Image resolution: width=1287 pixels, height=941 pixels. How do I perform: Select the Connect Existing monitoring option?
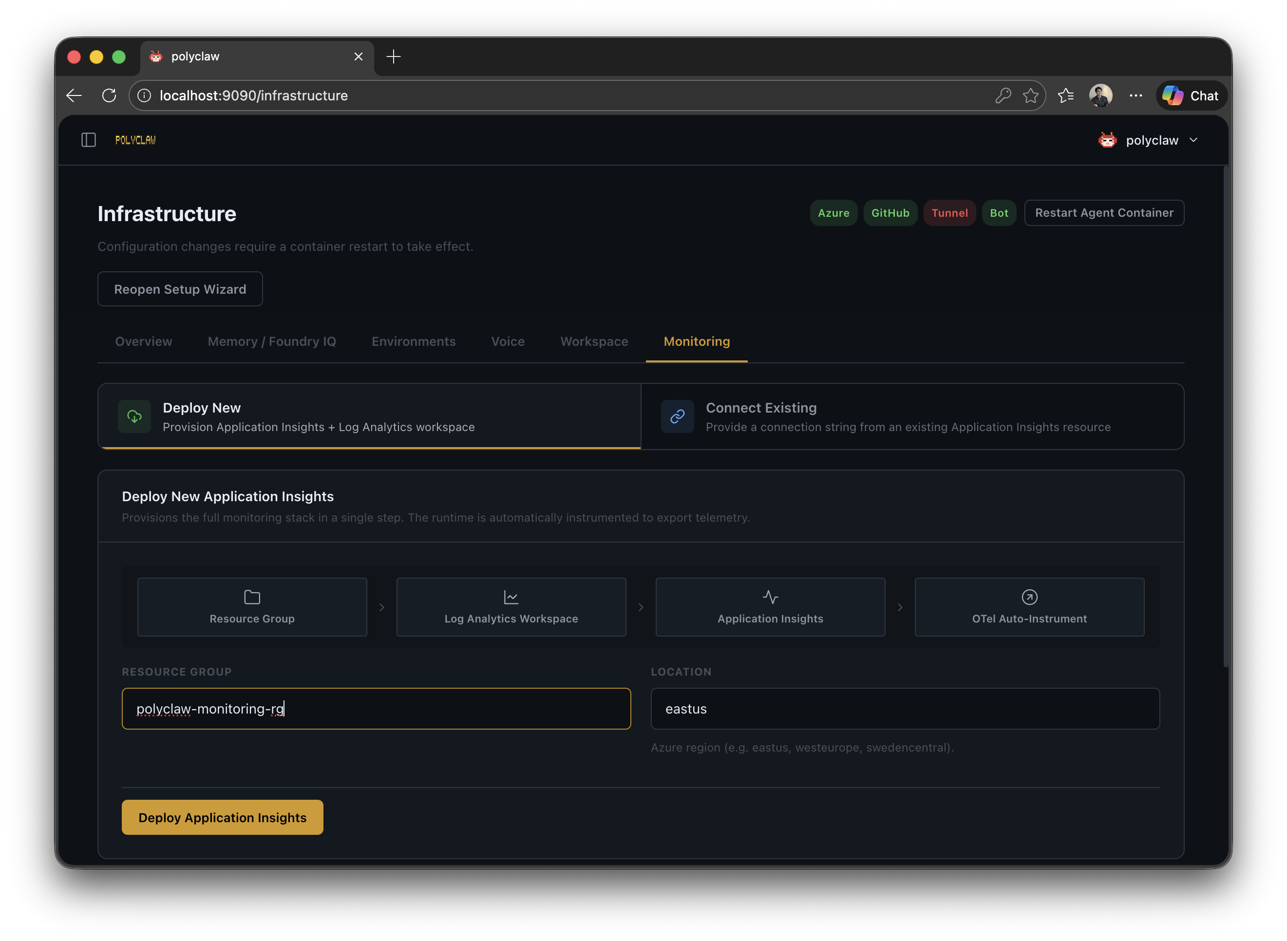coord(911,416)
